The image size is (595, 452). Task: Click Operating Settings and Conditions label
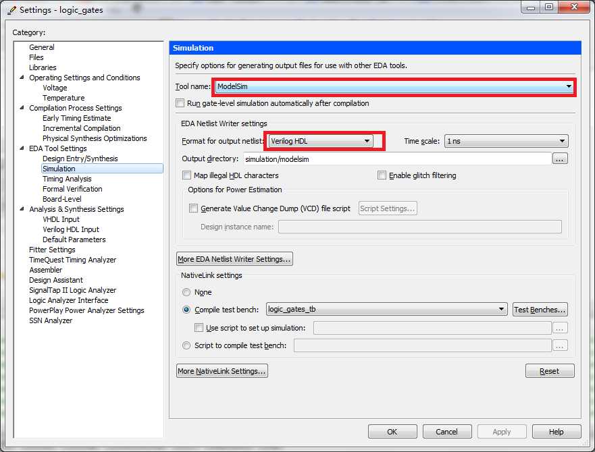tap(84, 78)
